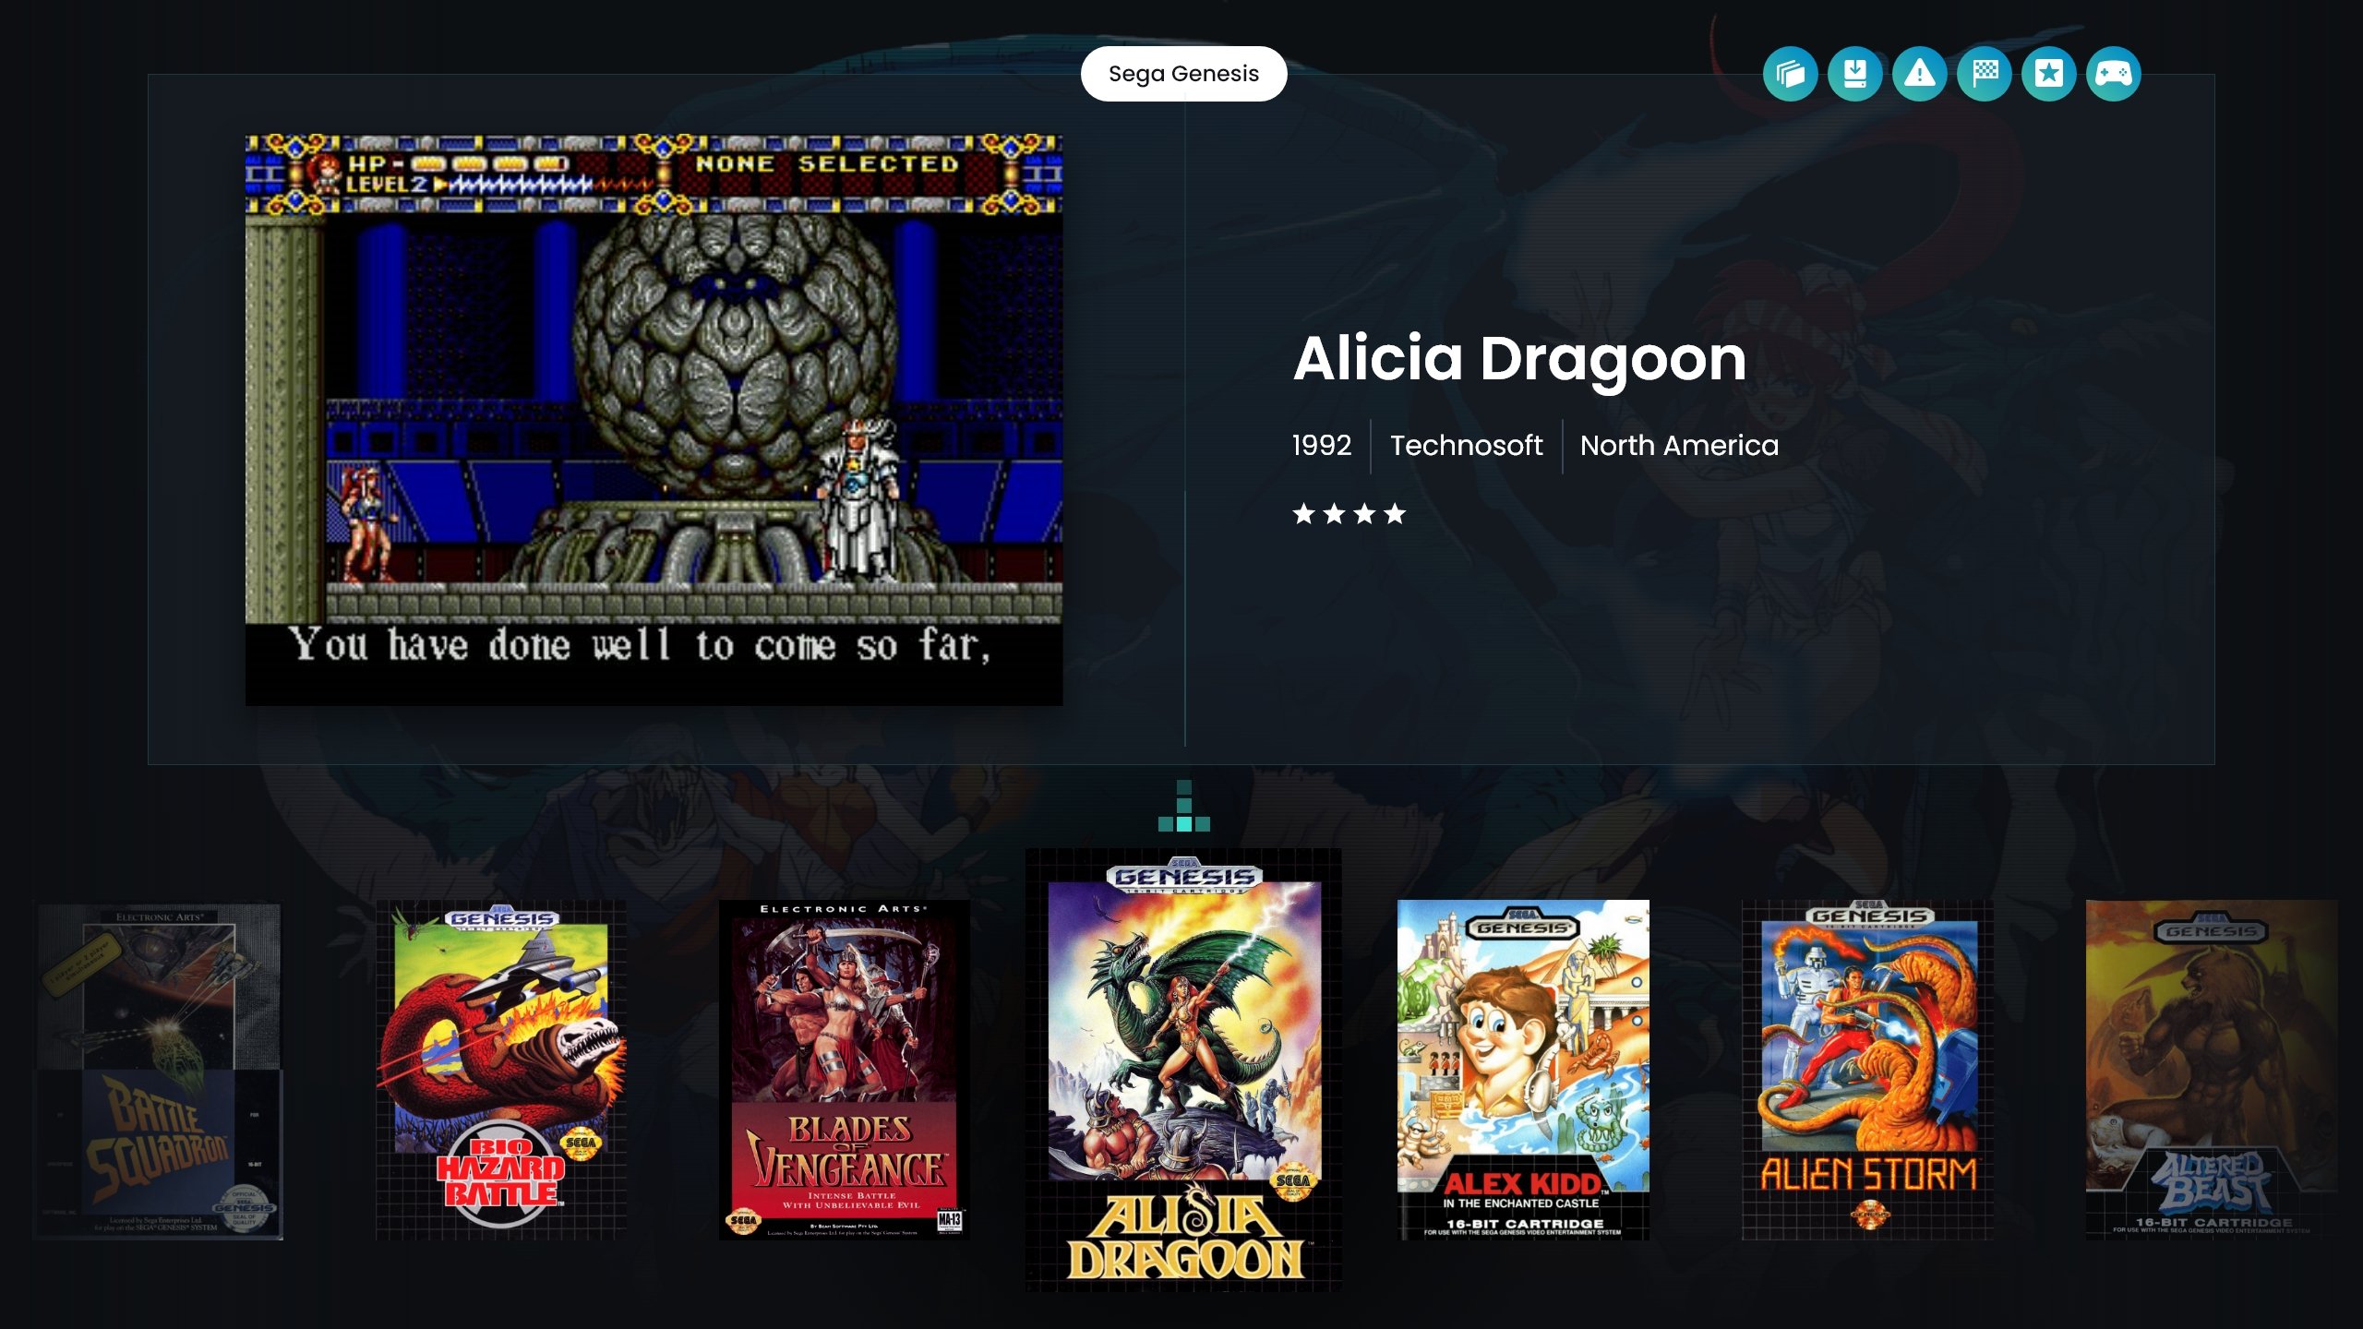
Task: Click the Technosoft developer label
Action: click(1466, 446)
